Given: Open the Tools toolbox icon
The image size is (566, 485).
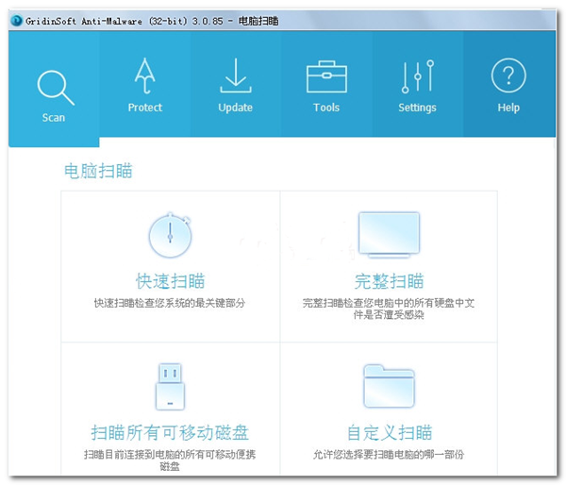Looking at the screenshot, I should pyautogui.click(x=326, y=75).
